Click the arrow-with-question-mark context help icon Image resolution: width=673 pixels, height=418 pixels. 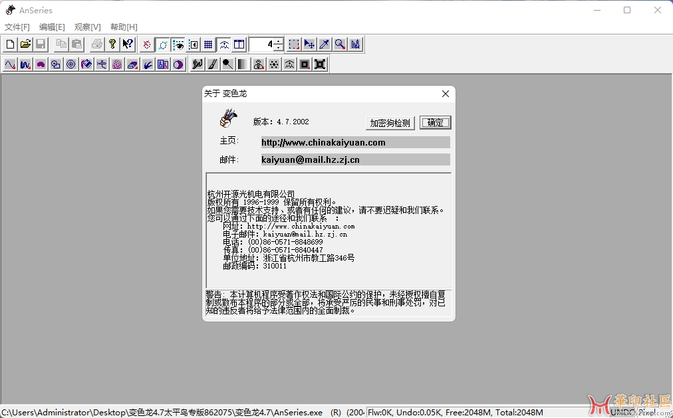(128, 44)
